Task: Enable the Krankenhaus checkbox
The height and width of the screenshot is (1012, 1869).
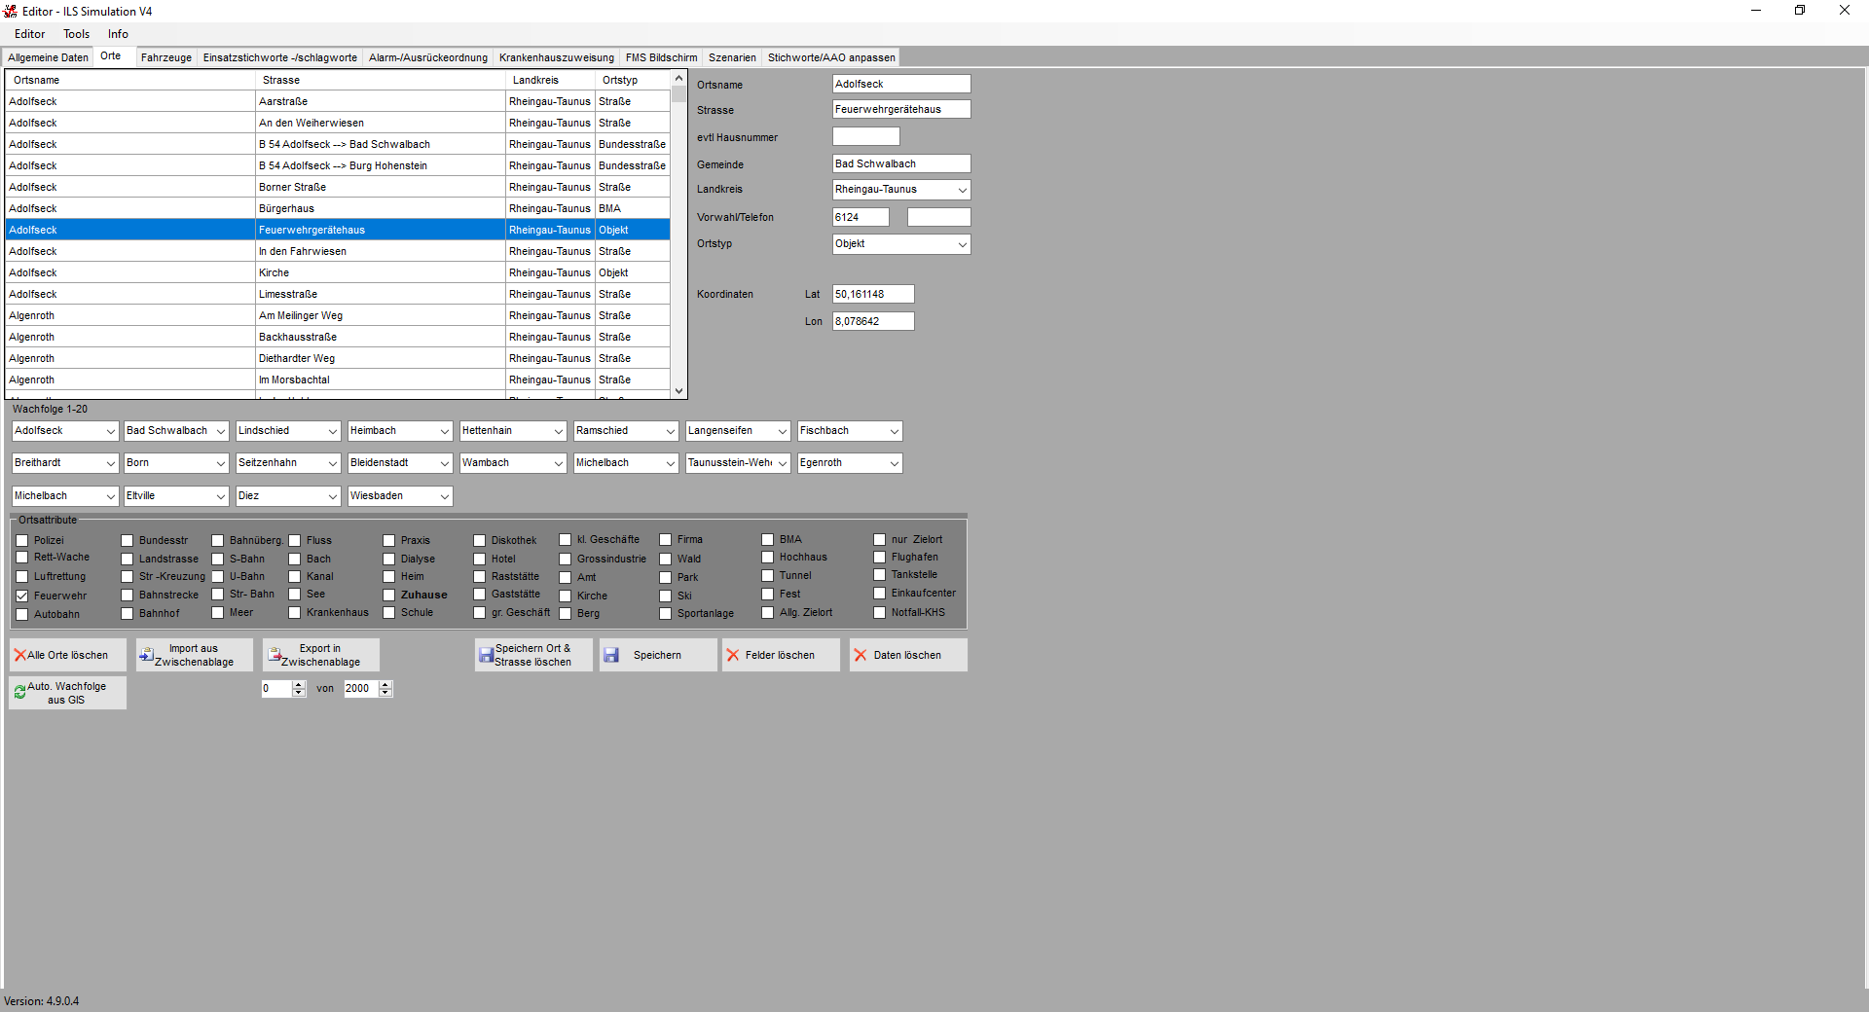Action: point(295,613)
